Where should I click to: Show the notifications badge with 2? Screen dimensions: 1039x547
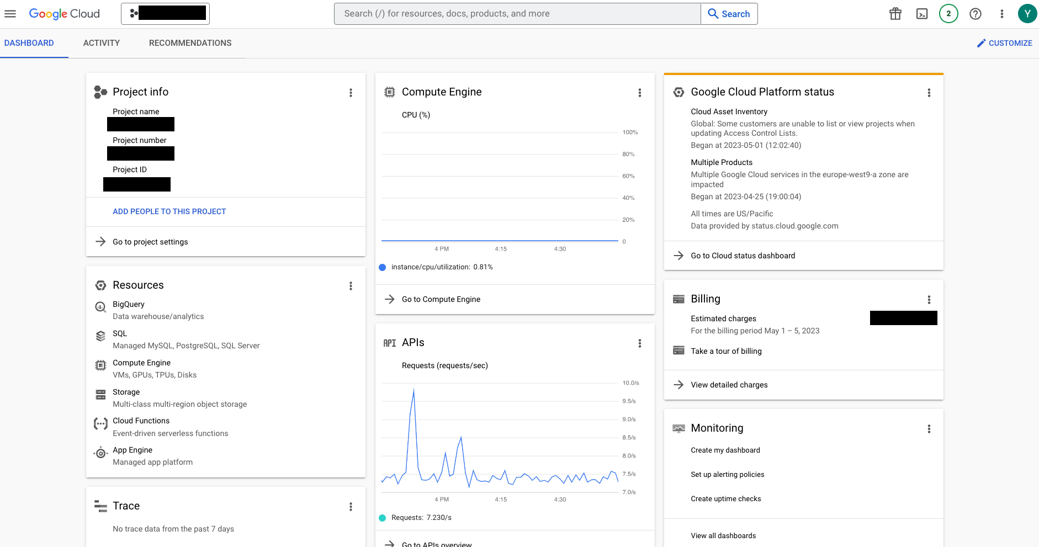(x=948, y=14)
